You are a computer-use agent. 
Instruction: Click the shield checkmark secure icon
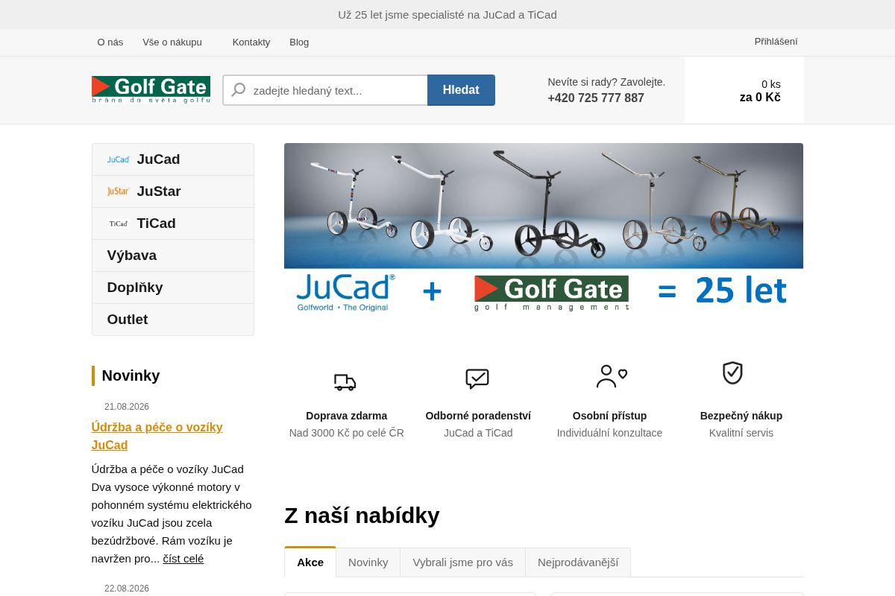coord(732,372)
